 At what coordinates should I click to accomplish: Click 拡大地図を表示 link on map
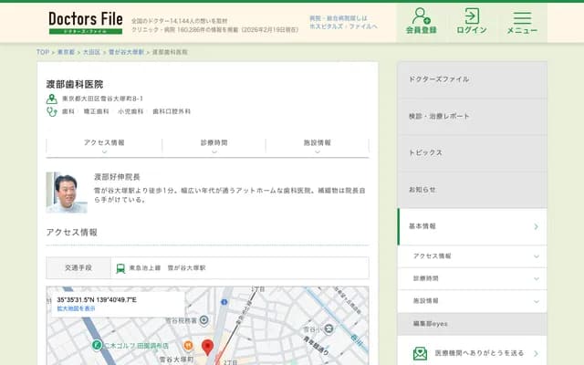click(x=76, y=309)
